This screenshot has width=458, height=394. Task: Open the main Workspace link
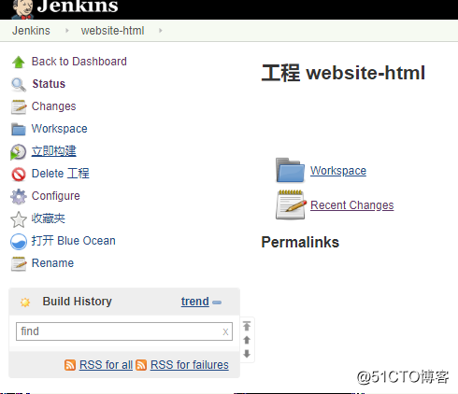(338, 171)
